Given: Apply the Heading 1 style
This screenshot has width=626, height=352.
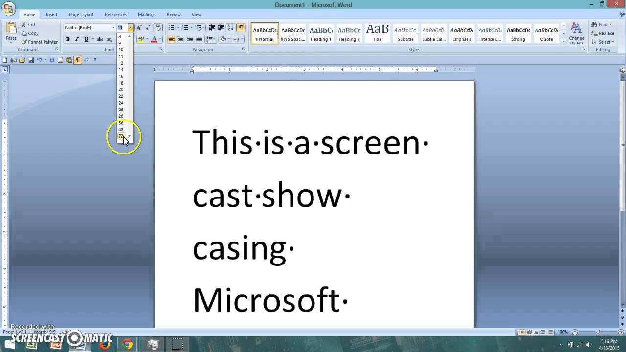Looking at the screenshot, I should (321, 33).
